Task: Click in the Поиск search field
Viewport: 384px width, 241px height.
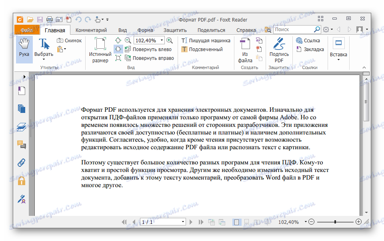Action: coord(293,30)
